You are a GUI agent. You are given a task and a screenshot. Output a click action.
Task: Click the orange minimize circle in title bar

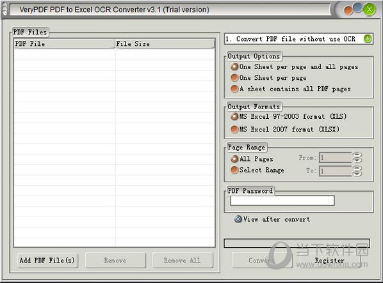pyautogui.click(x=348, y=11)
